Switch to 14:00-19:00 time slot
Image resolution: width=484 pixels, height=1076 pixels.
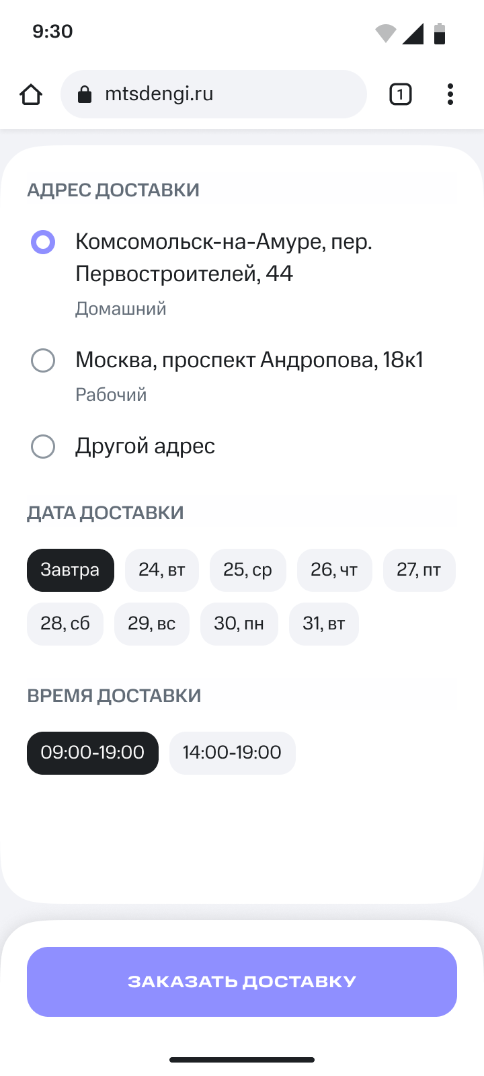[233, 753]
